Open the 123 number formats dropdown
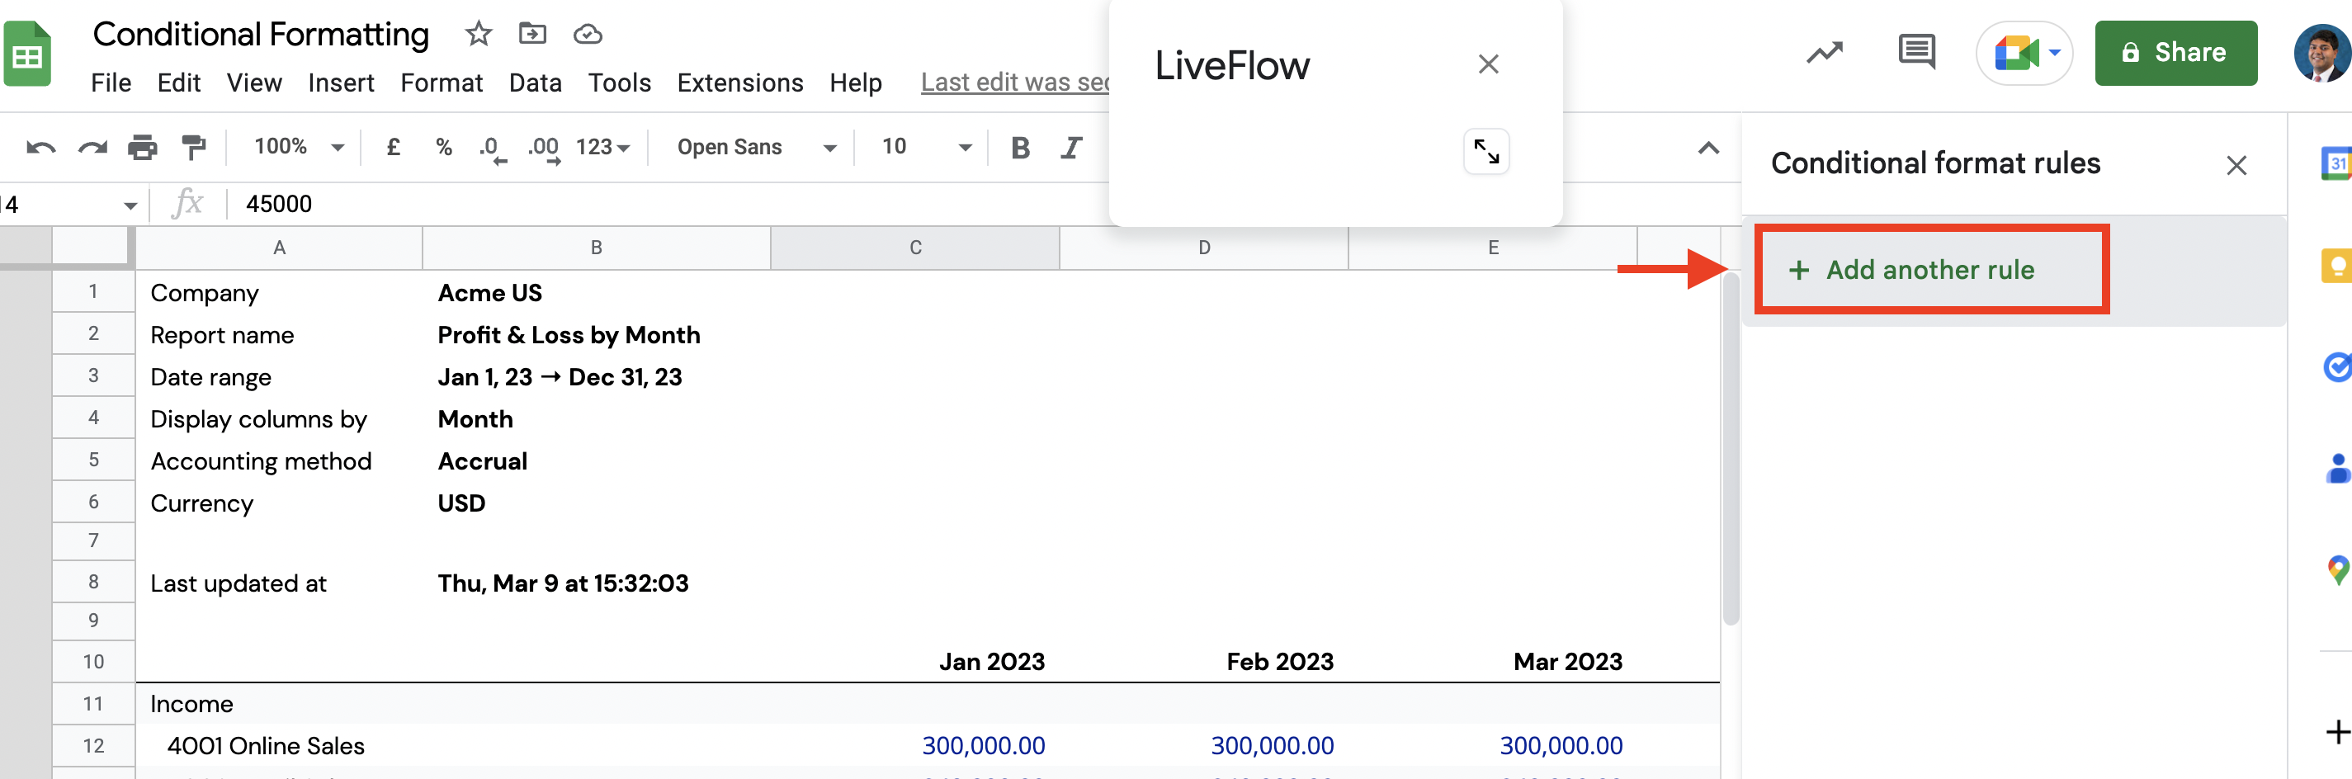The width and height of the screenshot is (2352, 779). pos(602,147)
